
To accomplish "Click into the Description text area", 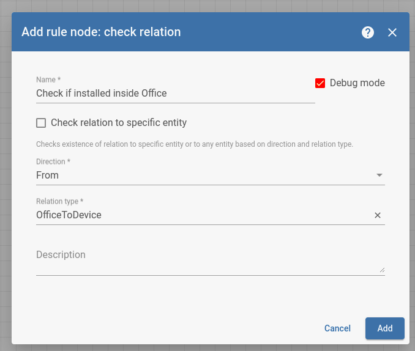I will tap(211, 260).
